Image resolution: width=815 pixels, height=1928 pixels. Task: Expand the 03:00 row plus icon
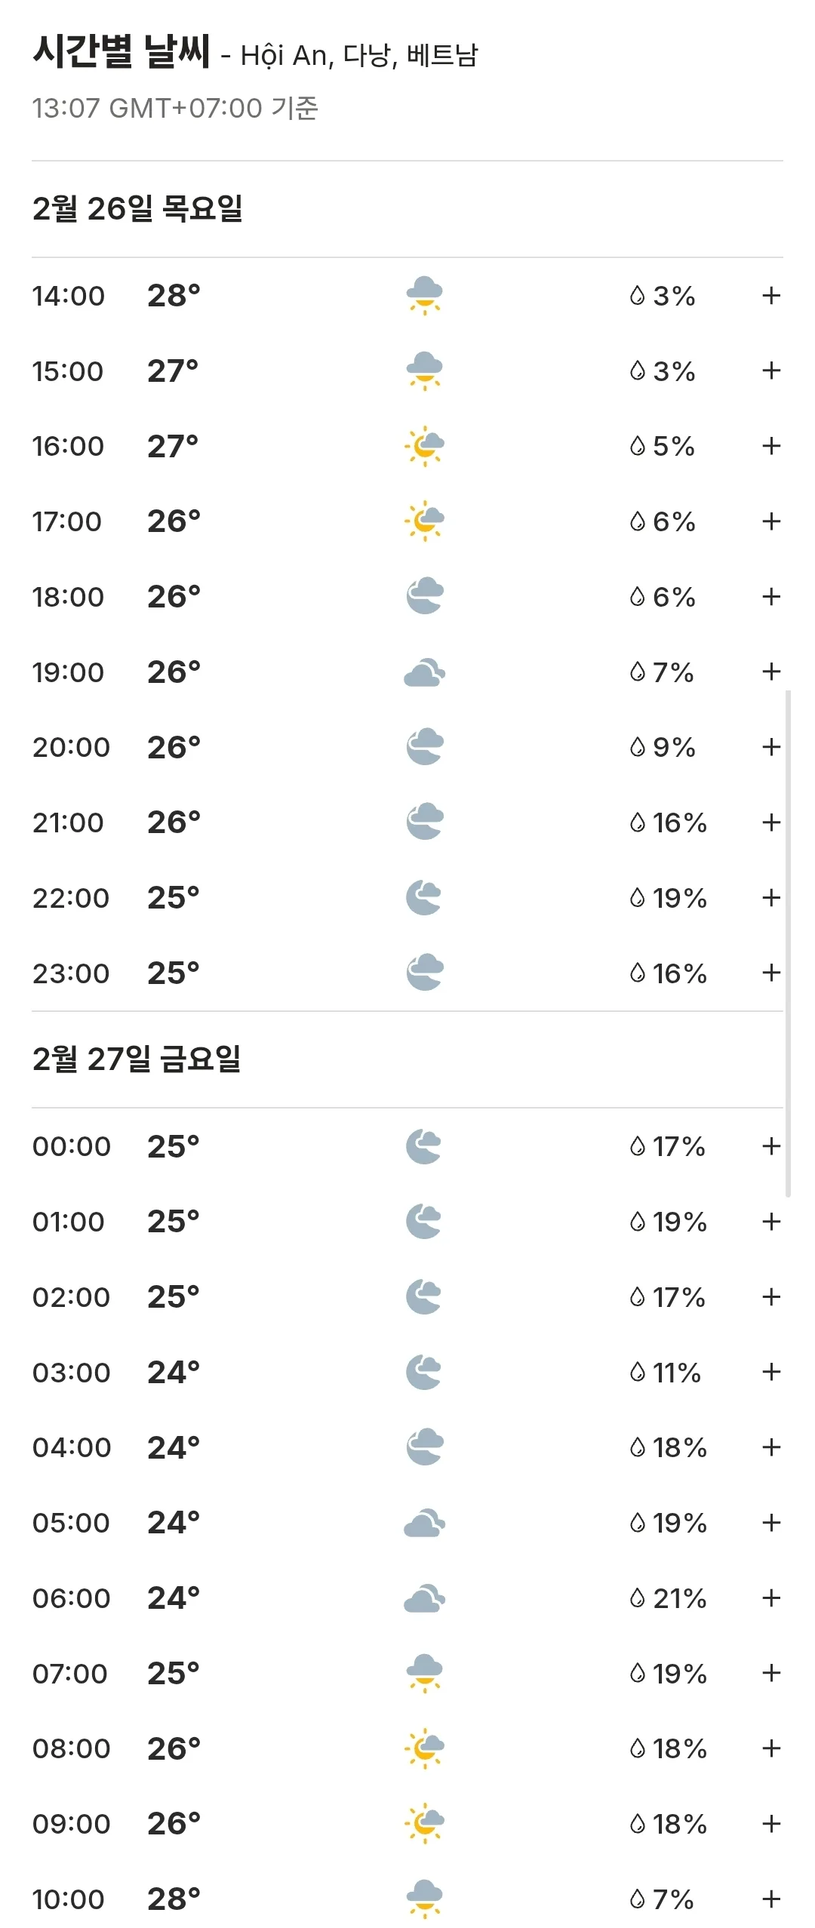tap(770, 1372)
